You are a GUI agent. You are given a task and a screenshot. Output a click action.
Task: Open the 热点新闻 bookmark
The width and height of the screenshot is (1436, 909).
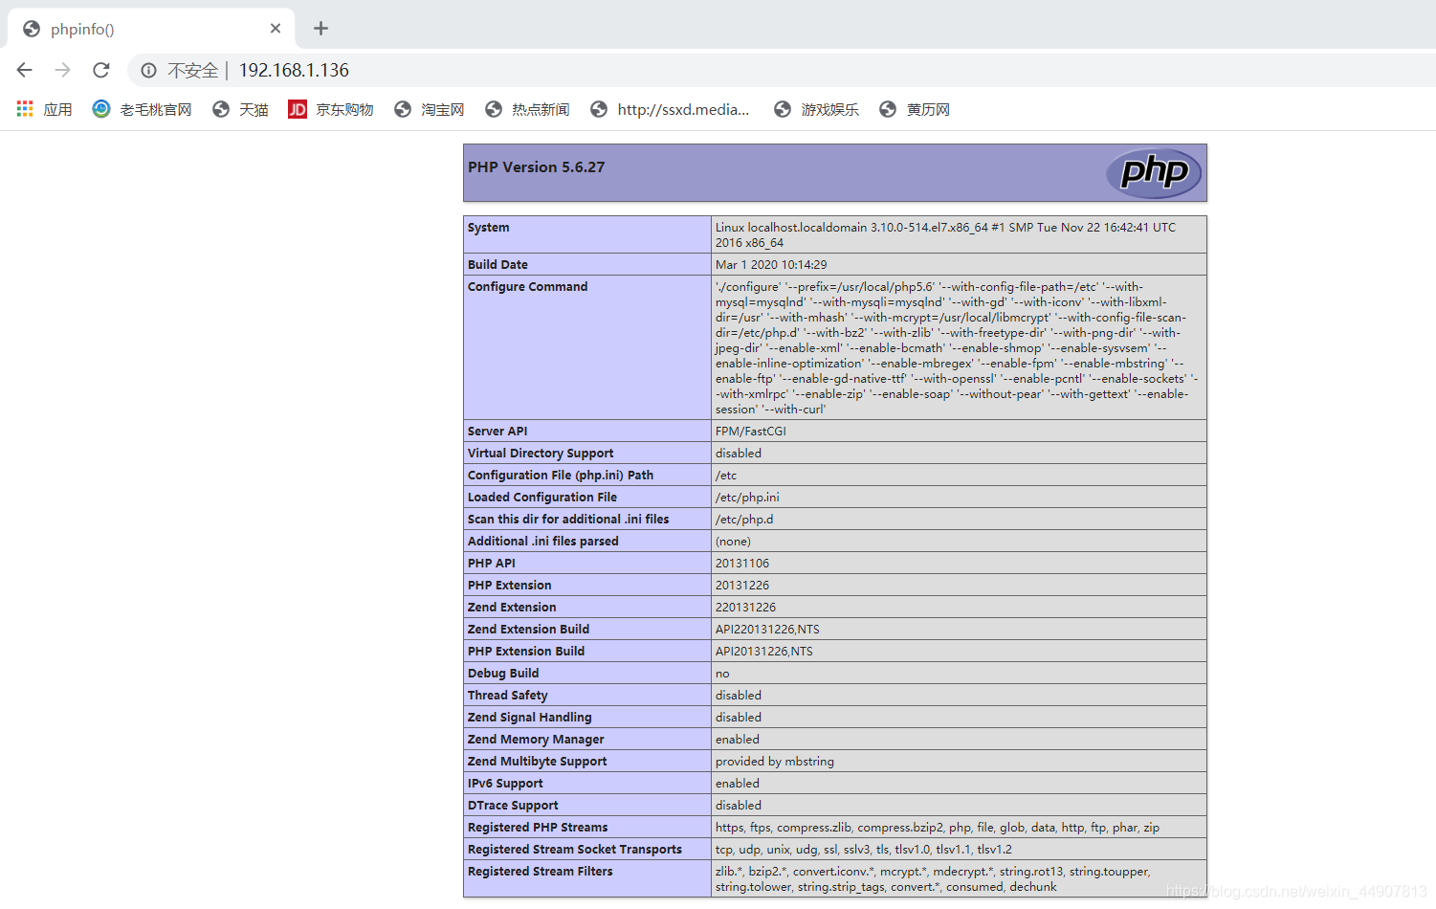tap(527, 109)
